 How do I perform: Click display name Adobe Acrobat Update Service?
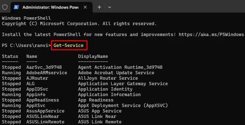tap(116, 73)
